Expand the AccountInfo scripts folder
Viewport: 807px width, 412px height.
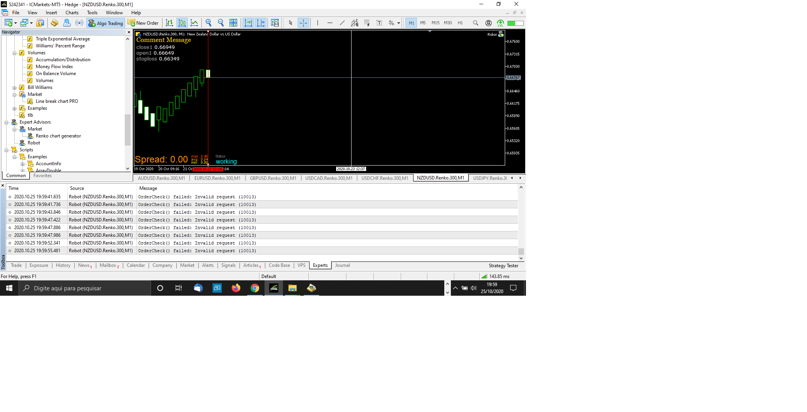[x=22, y=164]
